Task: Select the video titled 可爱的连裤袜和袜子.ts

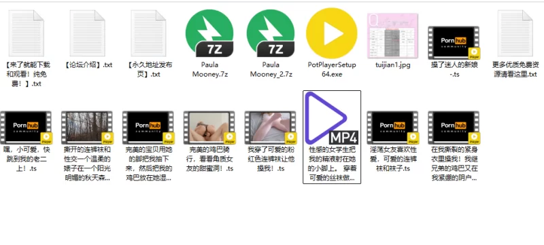Action: coord(393,128)
